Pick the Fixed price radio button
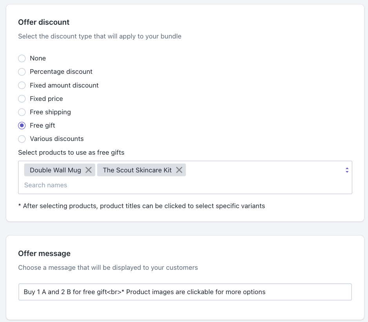368x322 pixels. tap(22, 99)
